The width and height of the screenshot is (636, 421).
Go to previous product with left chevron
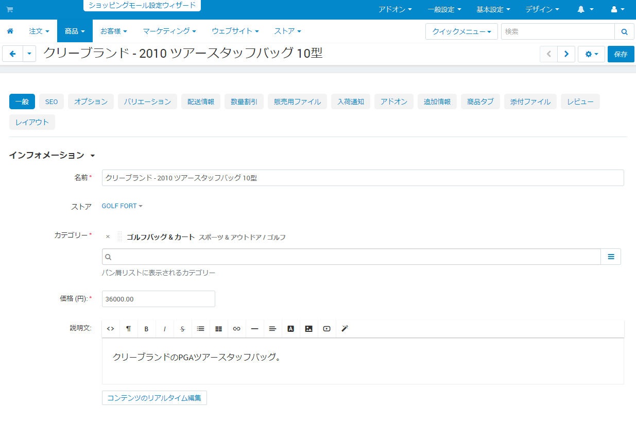tap(548, 54)
